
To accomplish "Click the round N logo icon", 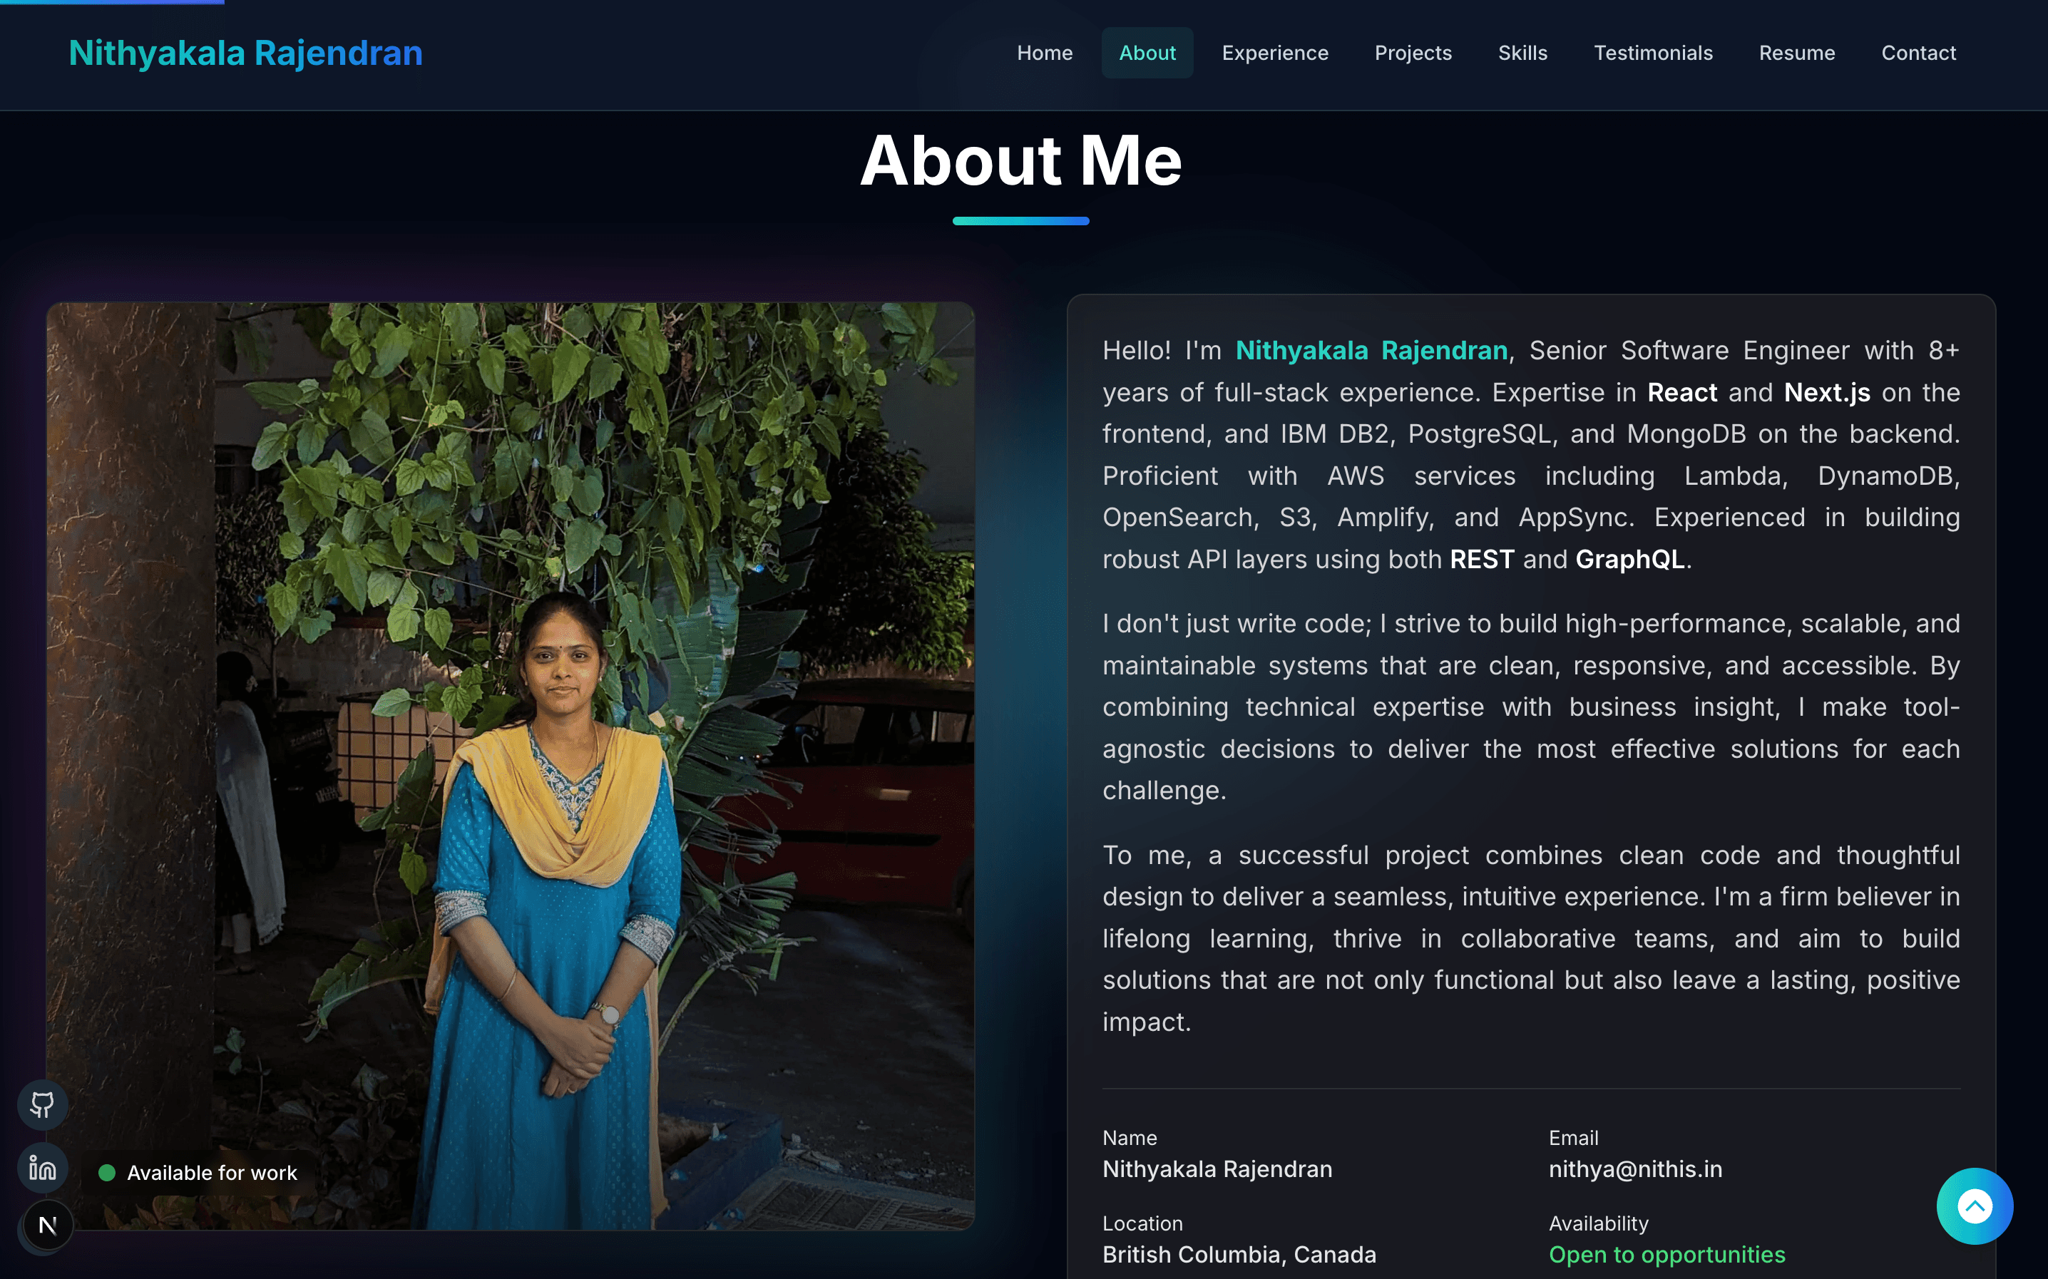I will click(x=47, y=1225).
